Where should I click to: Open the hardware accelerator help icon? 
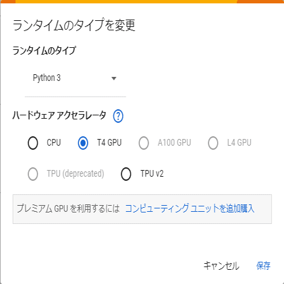(118, 116)
